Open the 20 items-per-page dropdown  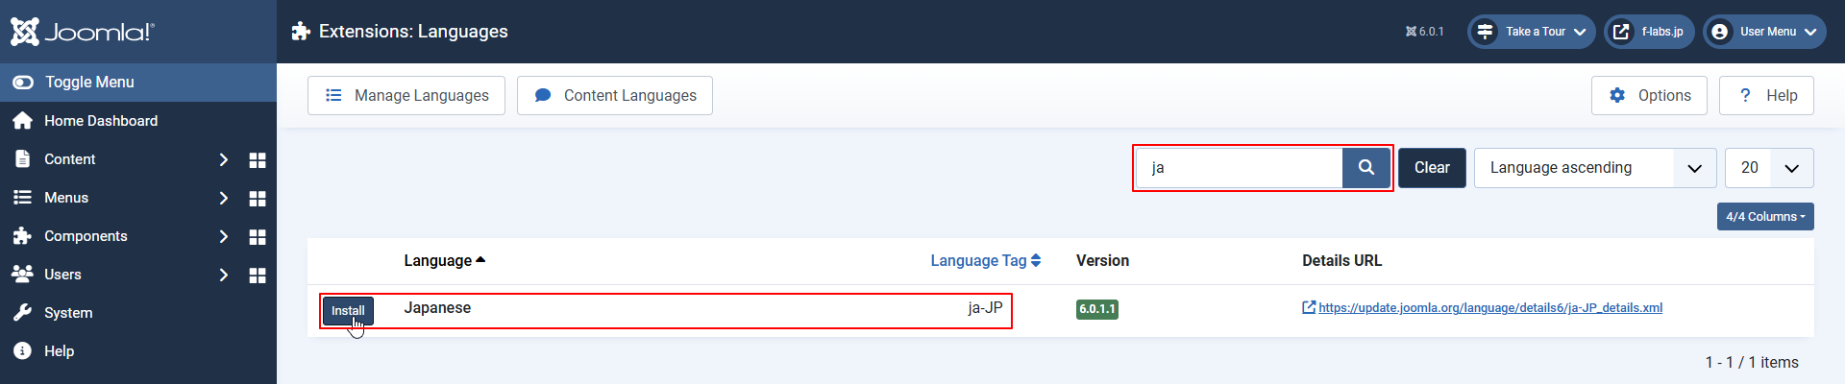[1769, 168]
